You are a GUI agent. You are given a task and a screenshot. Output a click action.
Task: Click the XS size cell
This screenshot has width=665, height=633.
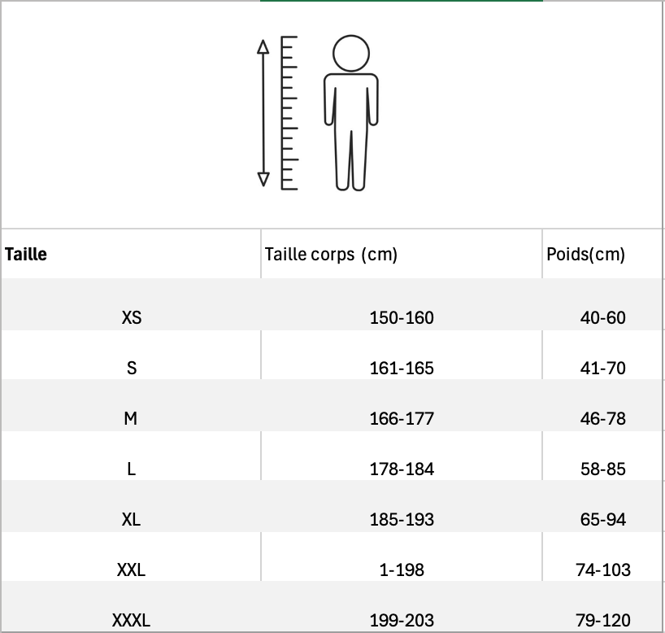[x=131, y=317]
